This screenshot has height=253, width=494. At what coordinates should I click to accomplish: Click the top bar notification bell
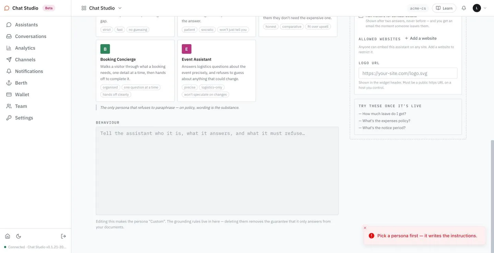point(464,8)
